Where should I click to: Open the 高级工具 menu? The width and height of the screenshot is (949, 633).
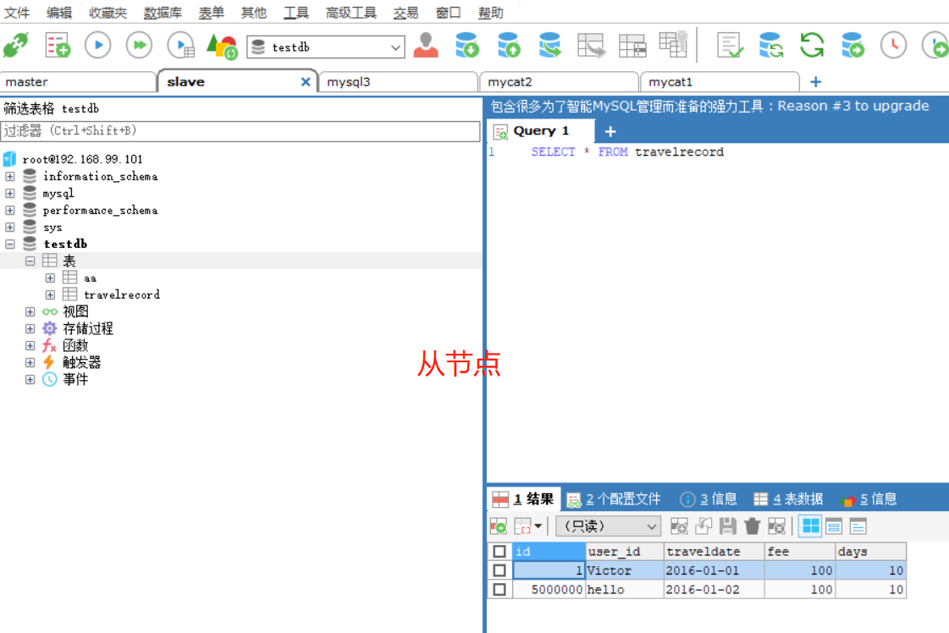point(351,13)
